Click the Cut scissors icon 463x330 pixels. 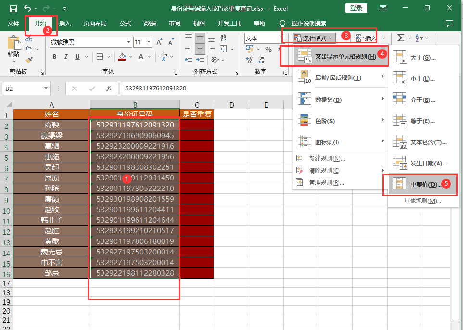[29, 38]
